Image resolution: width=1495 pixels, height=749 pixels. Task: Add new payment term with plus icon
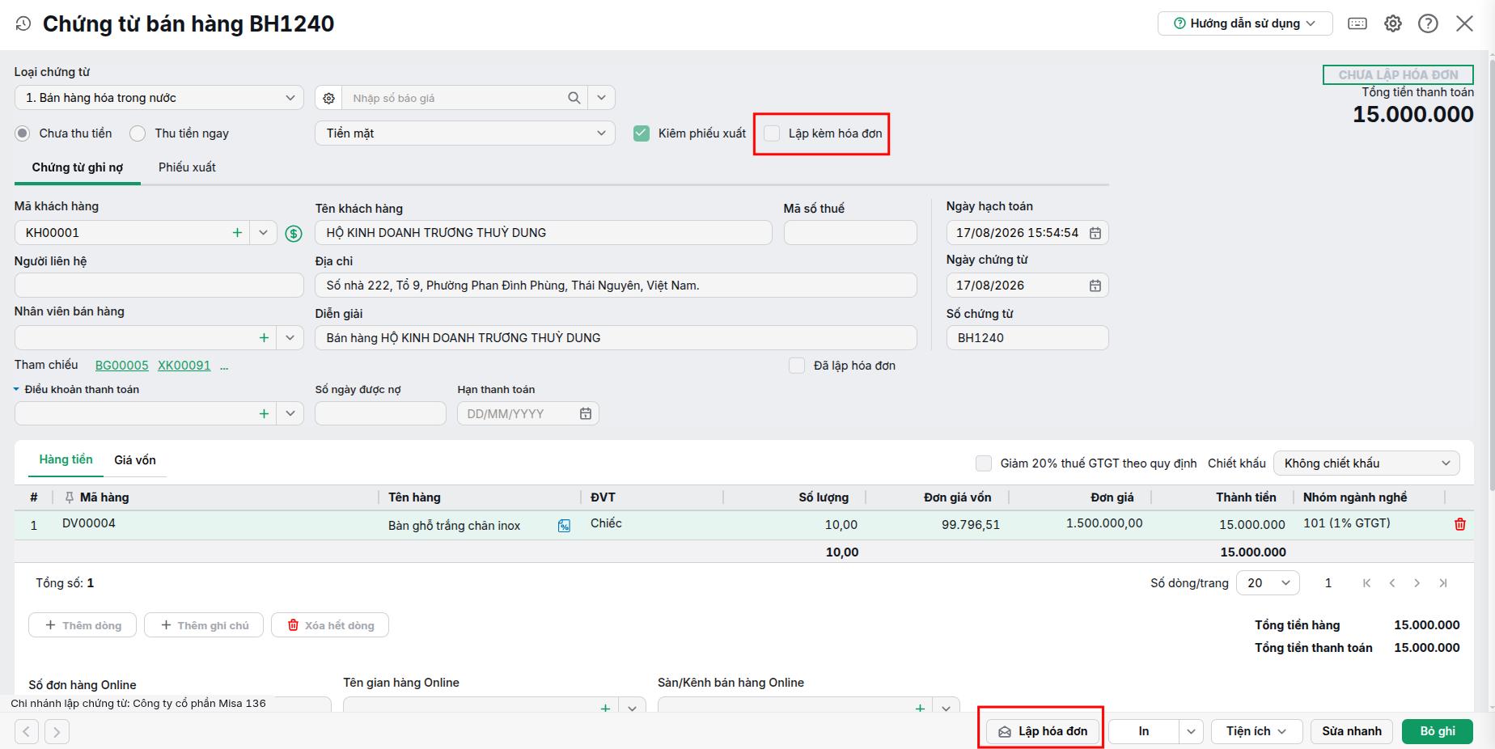[264, 414]
